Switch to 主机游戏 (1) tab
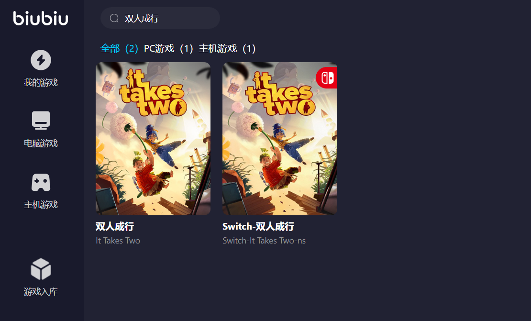Image resolution: width=531 pixels, height=321 pixels. point(227,48)
